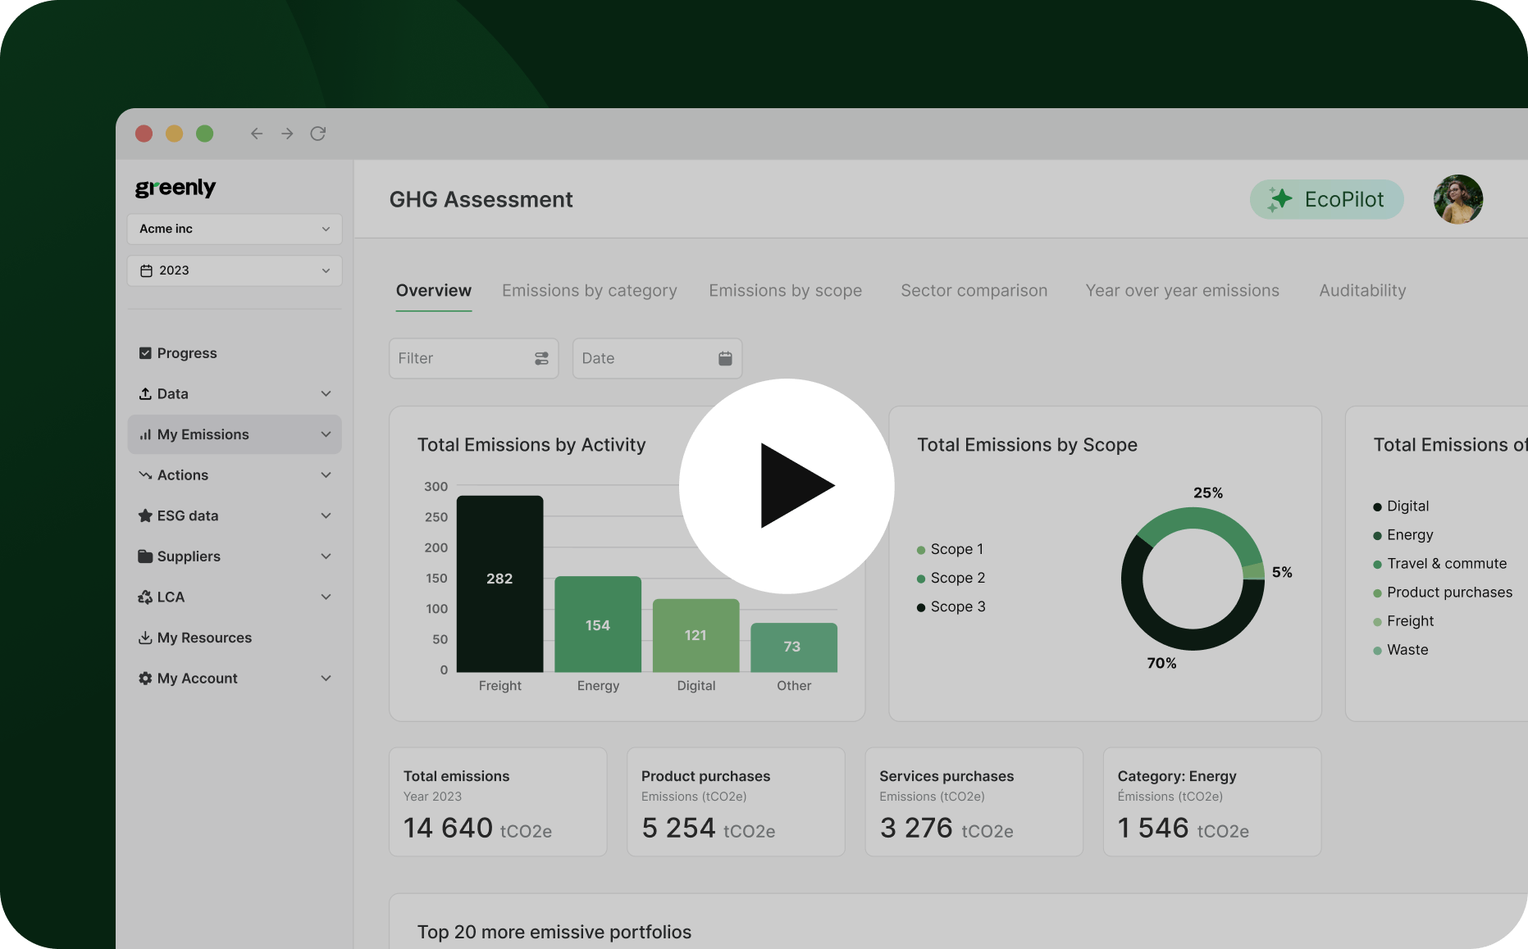
Task: Expand the LCA chevron
Action: coord(326,597)
